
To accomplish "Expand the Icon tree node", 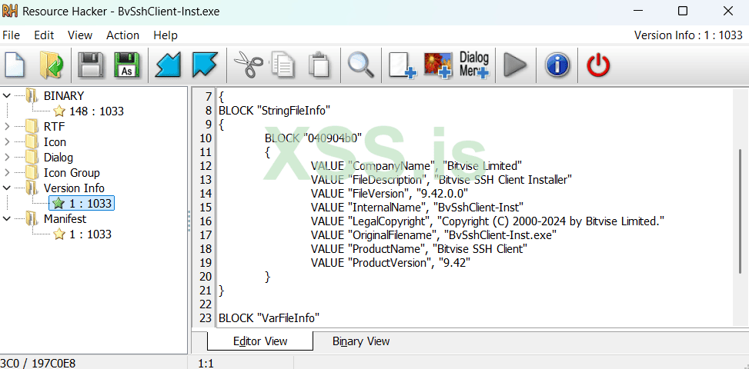I will coord(7,142).
